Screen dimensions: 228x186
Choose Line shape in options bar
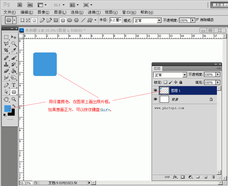[83, 20]
